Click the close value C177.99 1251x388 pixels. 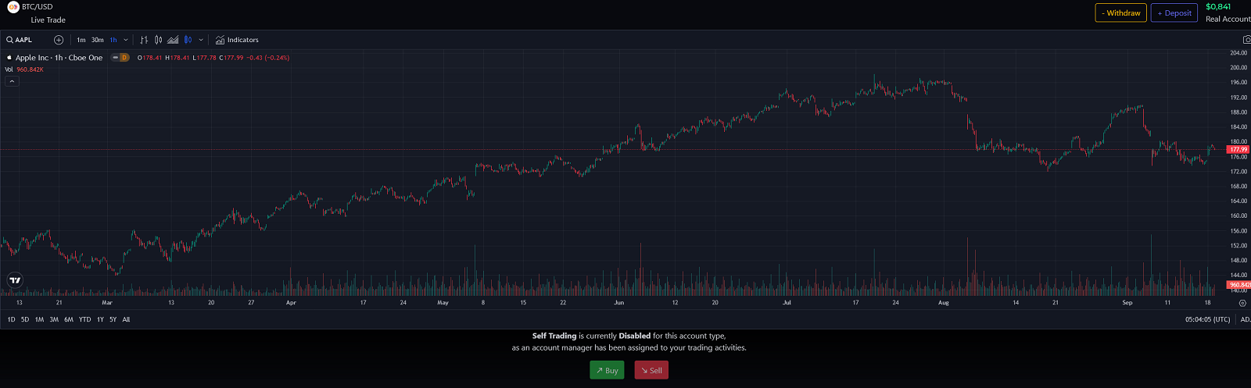click(231, 58)
